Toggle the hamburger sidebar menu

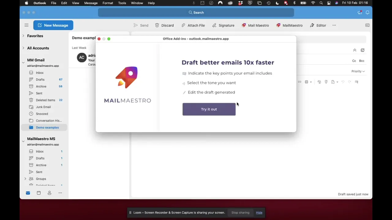pos(26,25)
